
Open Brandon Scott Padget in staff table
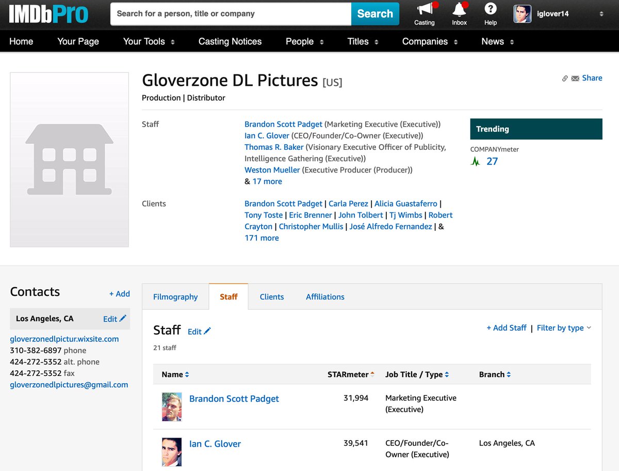[234, 399]
